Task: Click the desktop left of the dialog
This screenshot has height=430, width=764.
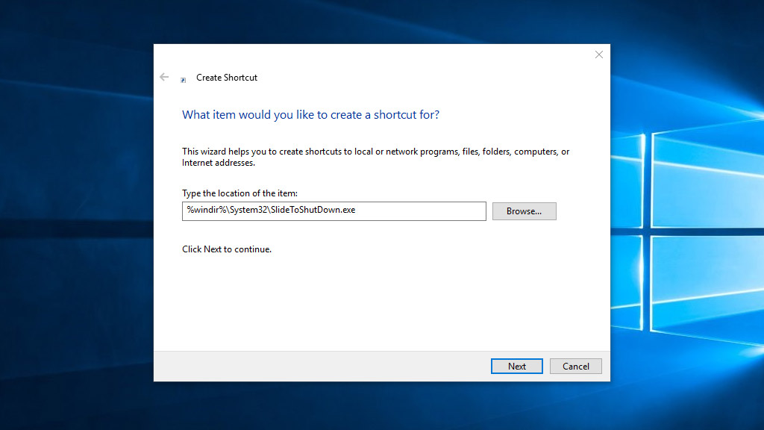Action: coord(75,224)
